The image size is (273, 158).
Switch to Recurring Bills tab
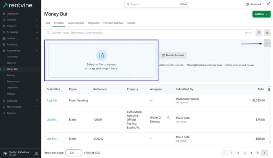pos(76,23)
